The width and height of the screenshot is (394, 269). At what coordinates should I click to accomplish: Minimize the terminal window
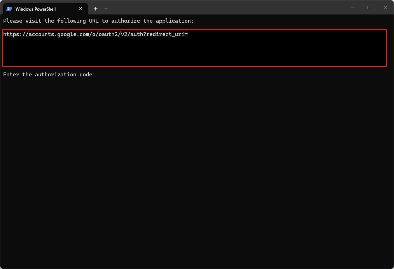[353, 7]
